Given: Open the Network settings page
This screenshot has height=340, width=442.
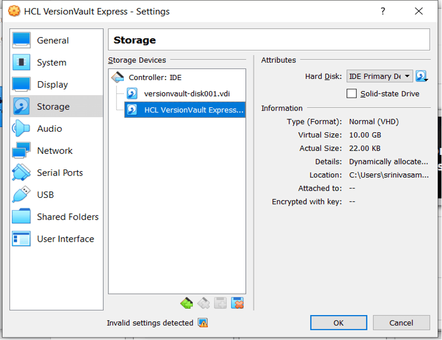Looking at the screenshot, I should 57,151.
